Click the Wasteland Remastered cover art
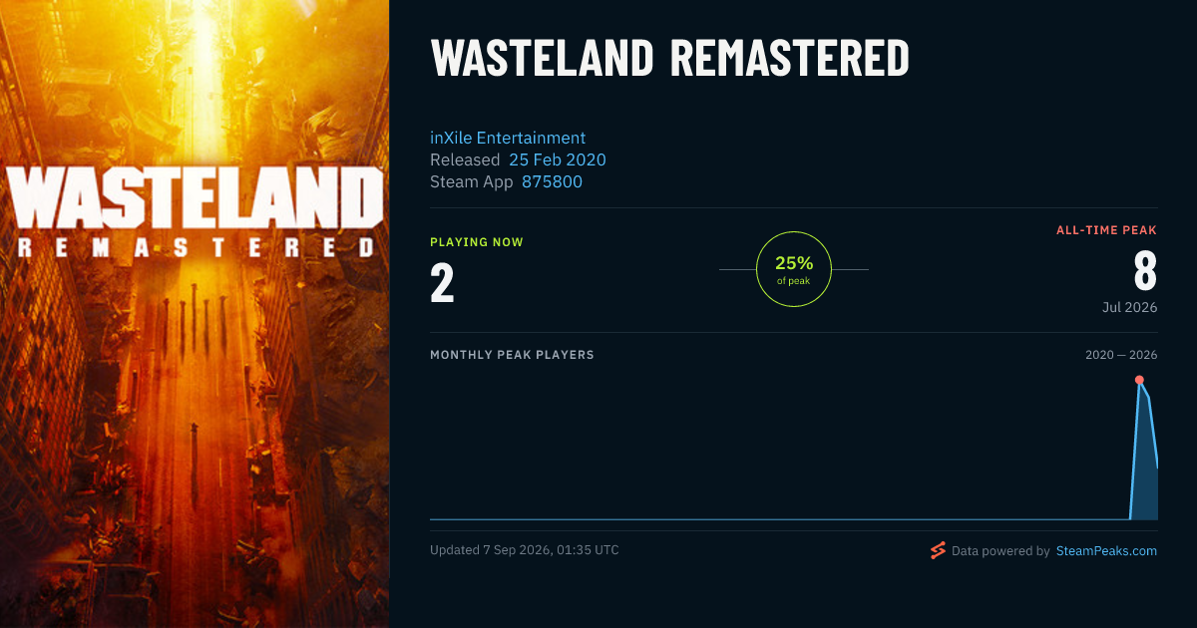This screenshot has height=628, width=1197. [x=195, y=314]
